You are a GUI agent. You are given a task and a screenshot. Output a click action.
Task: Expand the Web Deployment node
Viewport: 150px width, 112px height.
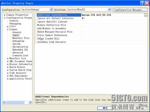[8, 76]
